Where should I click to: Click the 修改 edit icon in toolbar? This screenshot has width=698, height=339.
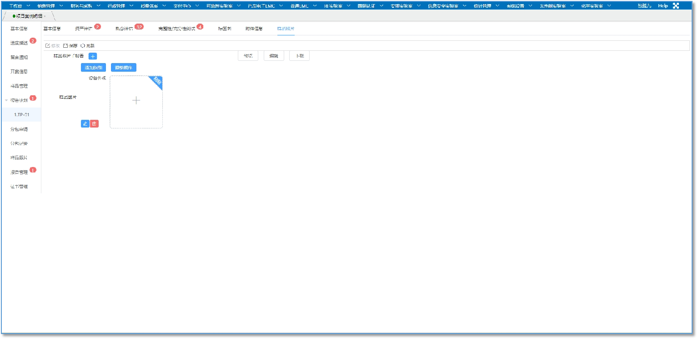point(48,46)
